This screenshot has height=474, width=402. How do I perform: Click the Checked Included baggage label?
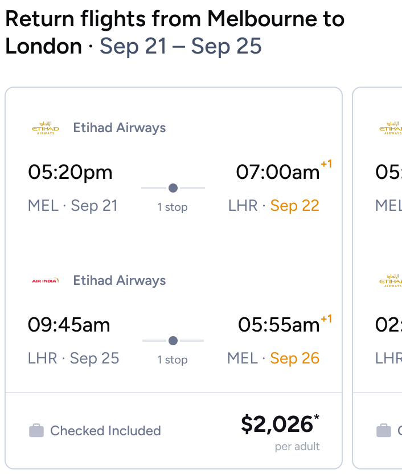[x=105, y=431]
